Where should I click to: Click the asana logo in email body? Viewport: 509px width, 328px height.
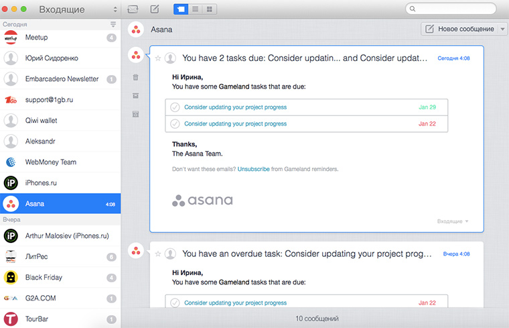(x=202, y=201)
